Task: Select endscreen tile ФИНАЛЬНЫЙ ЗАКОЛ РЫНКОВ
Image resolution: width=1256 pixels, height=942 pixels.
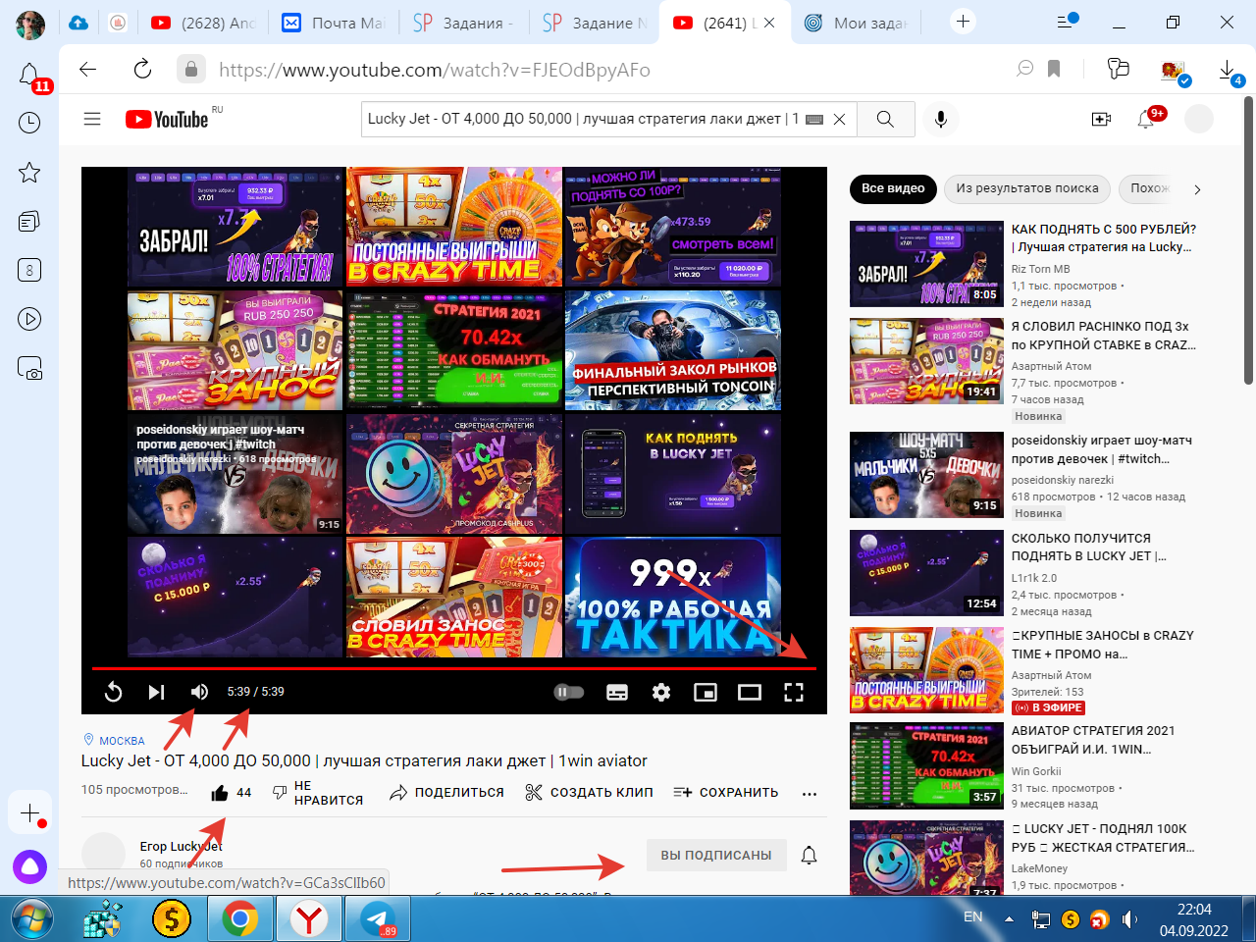Action: pos(673,350)
